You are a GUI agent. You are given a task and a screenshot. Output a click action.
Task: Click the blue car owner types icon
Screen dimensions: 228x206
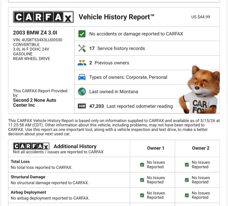(x=82, y=77)
